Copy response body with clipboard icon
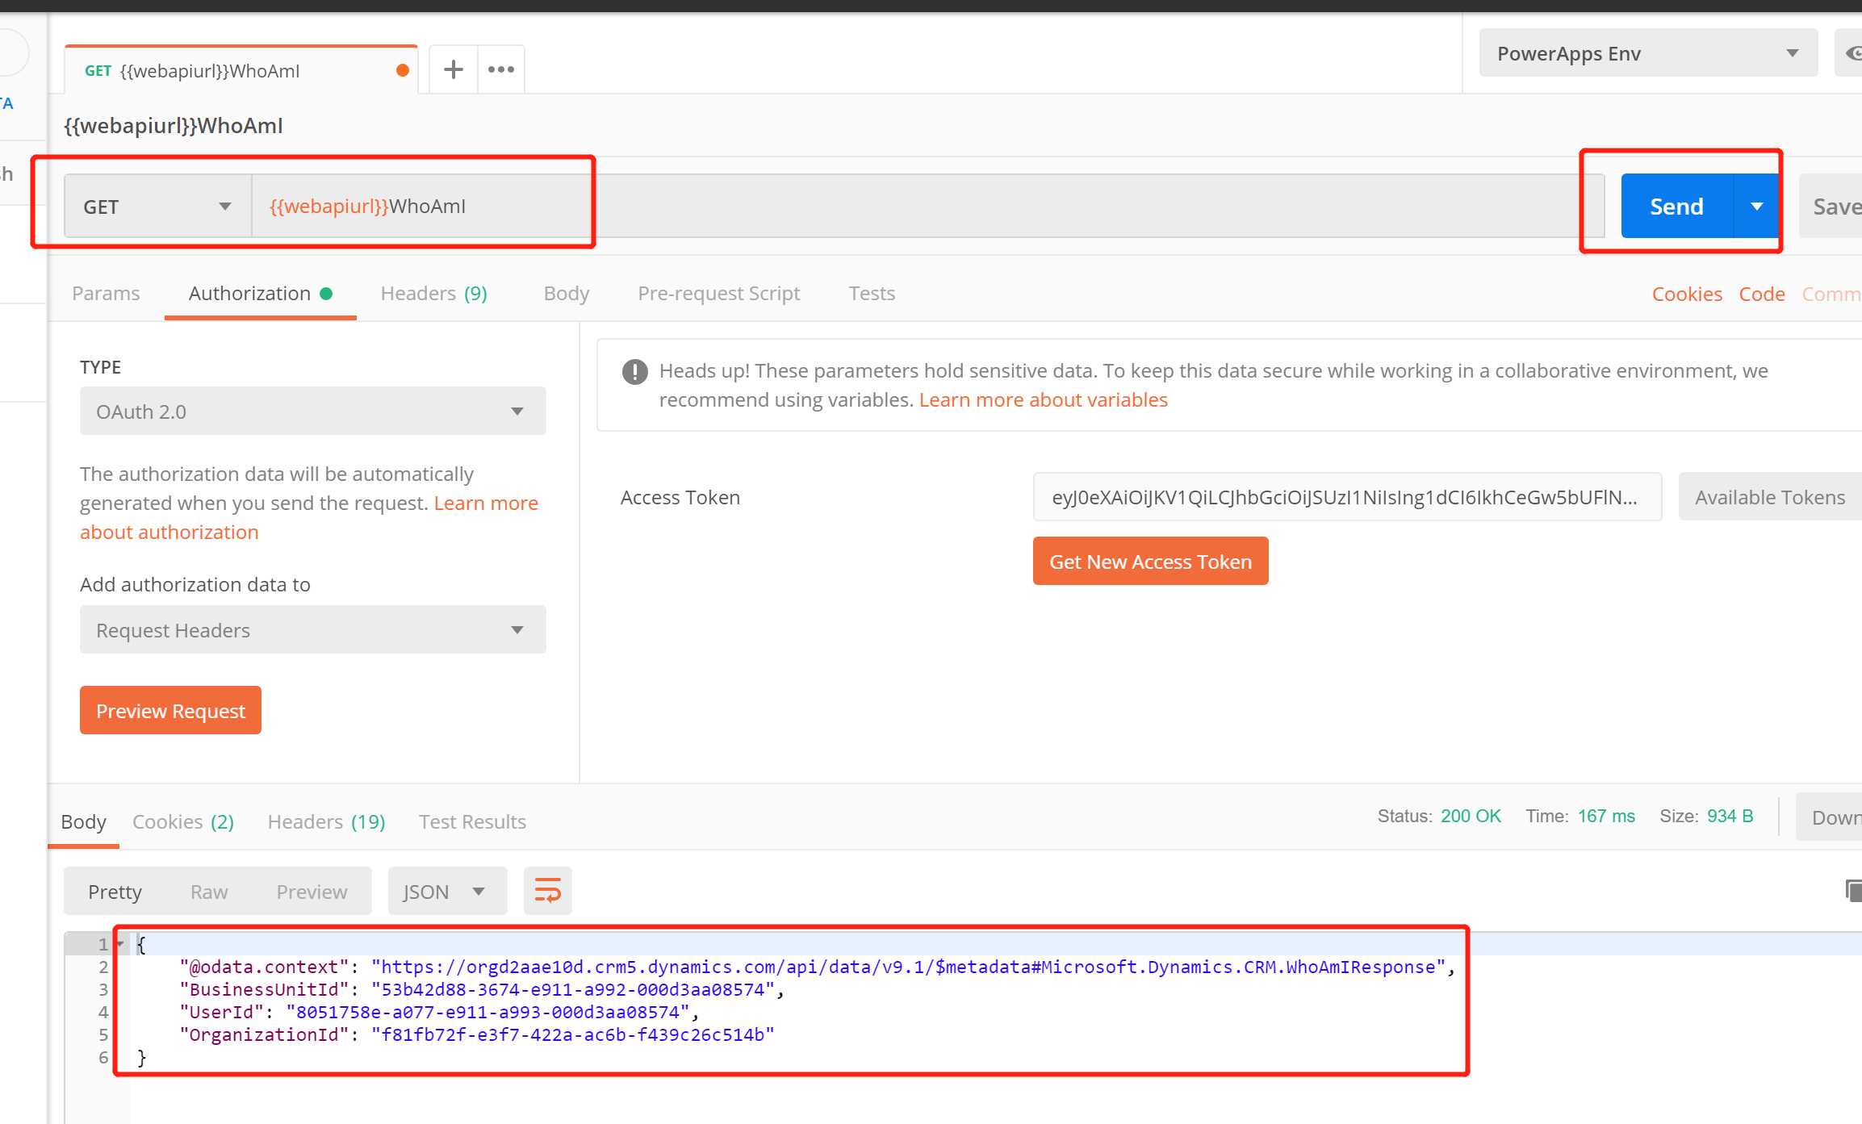The image size is (1862, 1124). click(1853, 891)
